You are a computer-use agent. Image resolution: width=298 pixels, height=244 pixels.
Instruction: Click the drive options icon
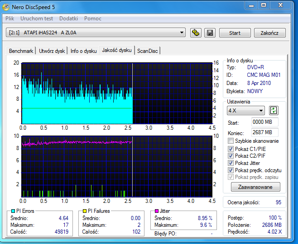pos(196,33)
